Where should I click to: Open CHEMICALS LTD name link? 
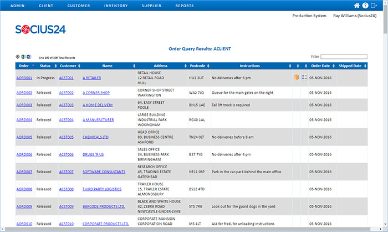tap(95, 137)
